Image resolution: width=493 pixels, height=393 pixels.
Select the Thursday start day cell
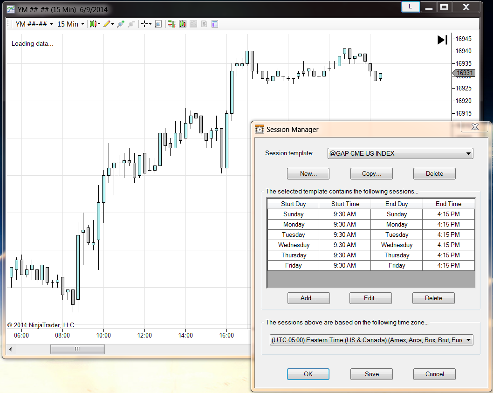point(293,255)
